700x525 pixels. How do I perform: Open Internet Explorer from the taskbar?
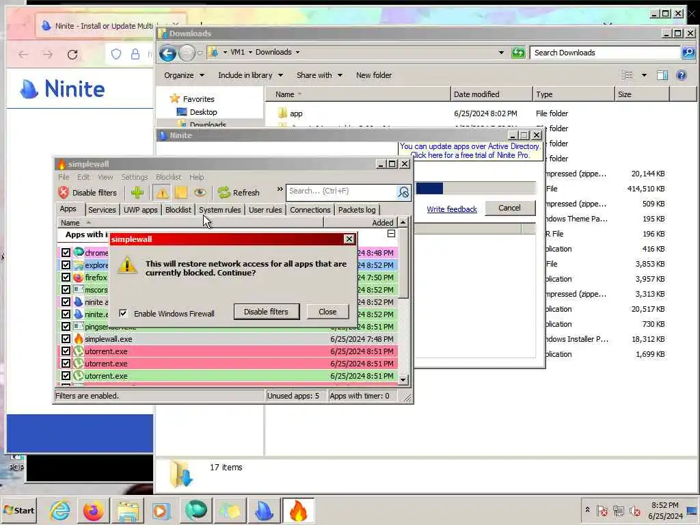coord(60,510)
